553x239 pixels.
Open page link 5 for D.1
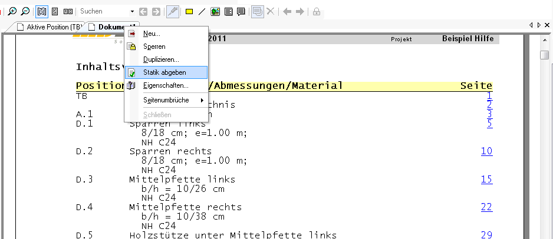point(489,123)
